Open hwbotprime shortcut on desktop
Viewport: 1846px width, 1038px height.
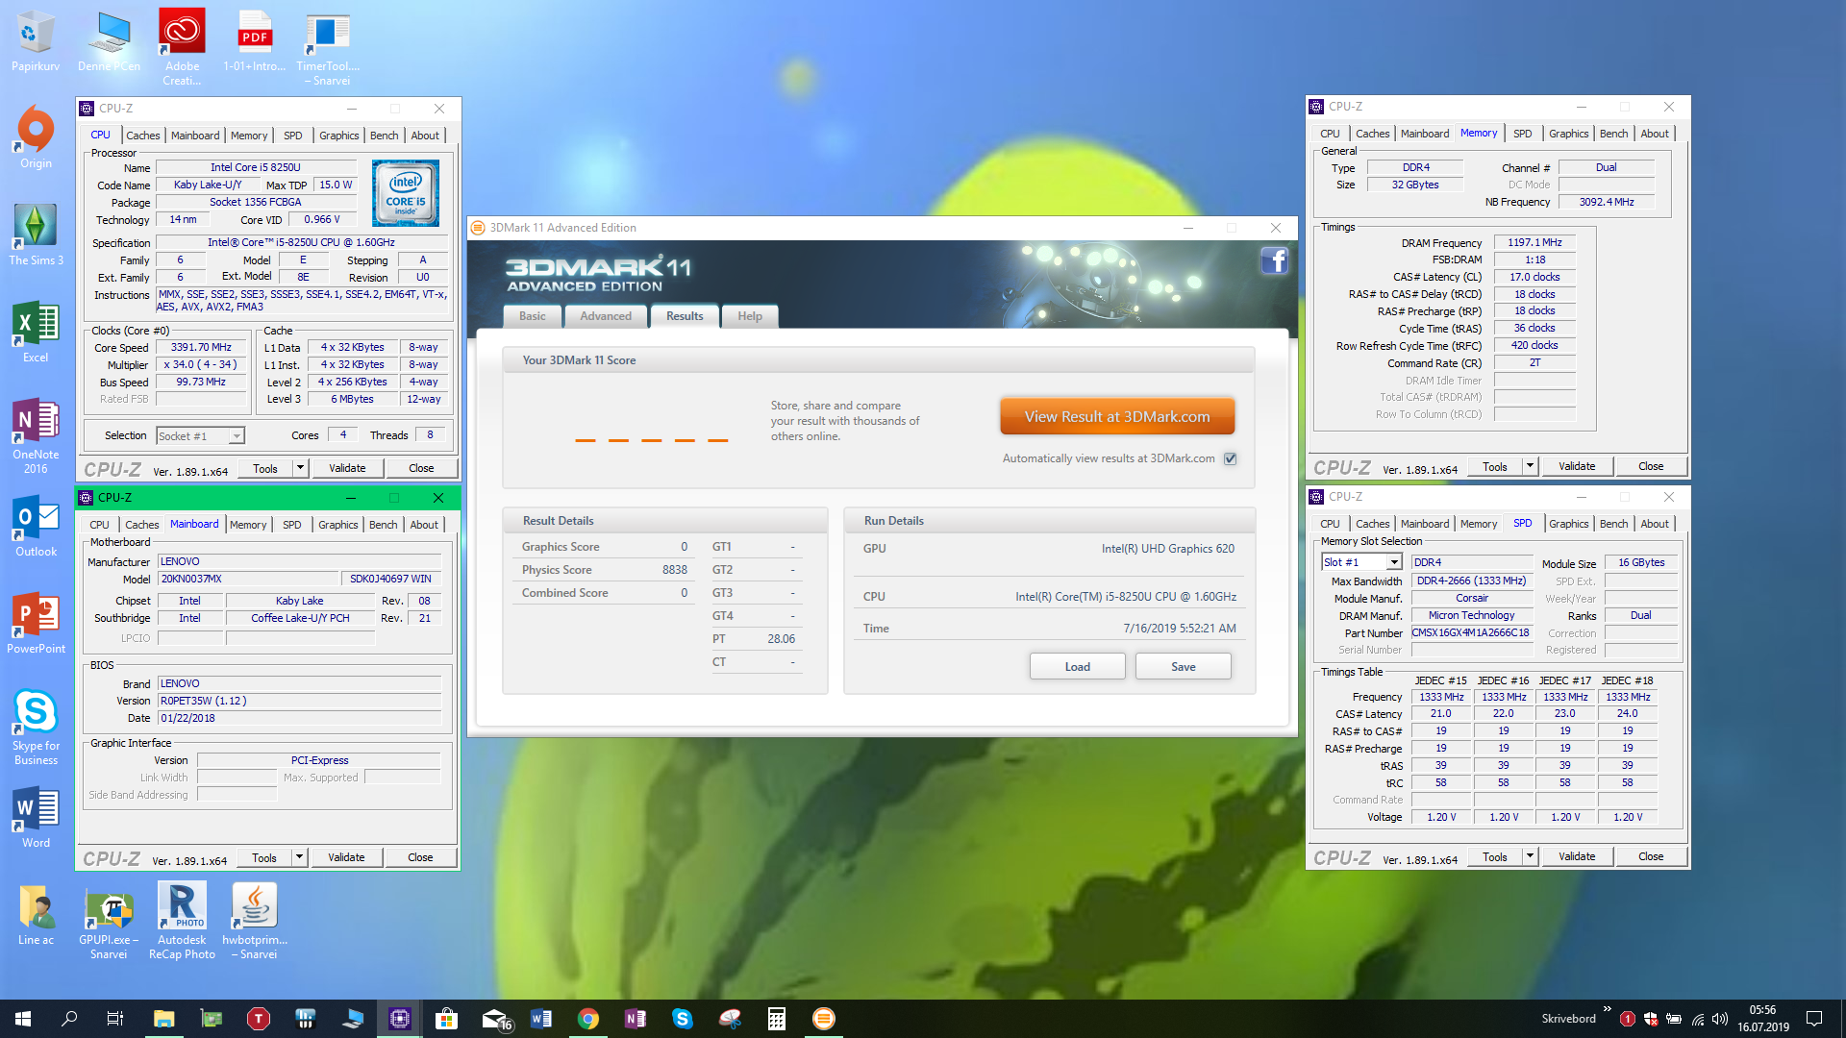255,921
